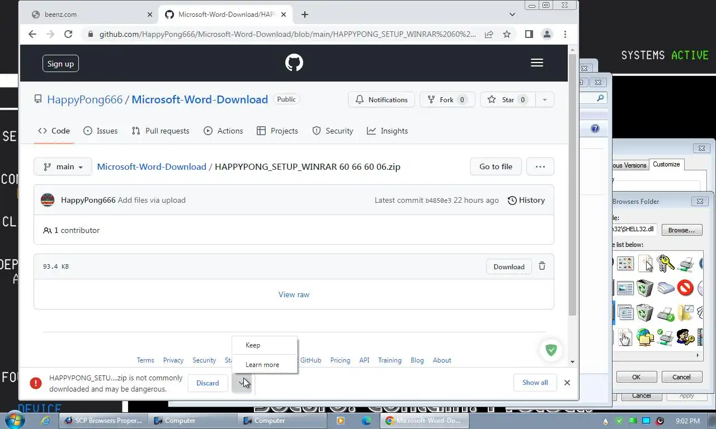Screen dimensions: 716x429
Task: Open tab search chevron in Chrome
Action: [512, 15]
